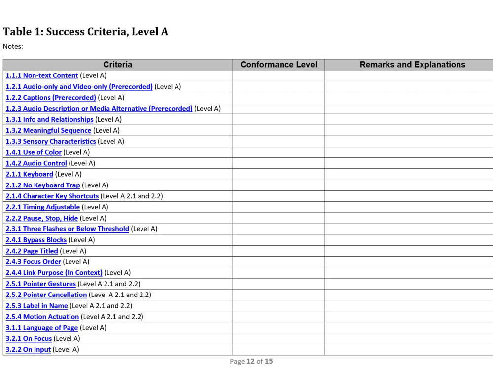Open the 2.4.3 Focus Order link
Image resolution: width=493 pixels, height=370 pixels.
point(34,262)
